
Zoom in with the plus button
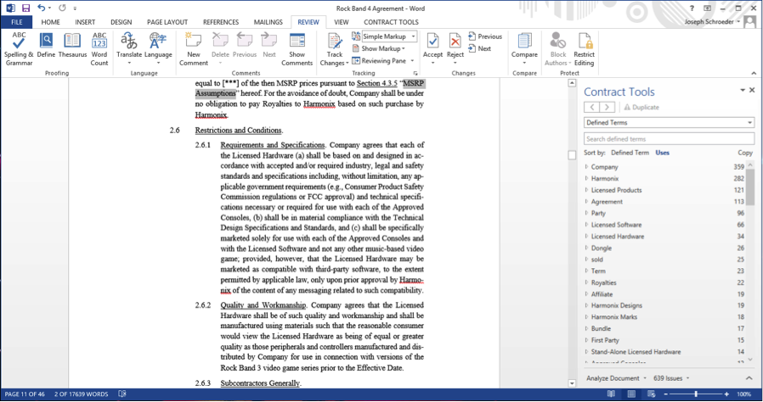(726, 394)
